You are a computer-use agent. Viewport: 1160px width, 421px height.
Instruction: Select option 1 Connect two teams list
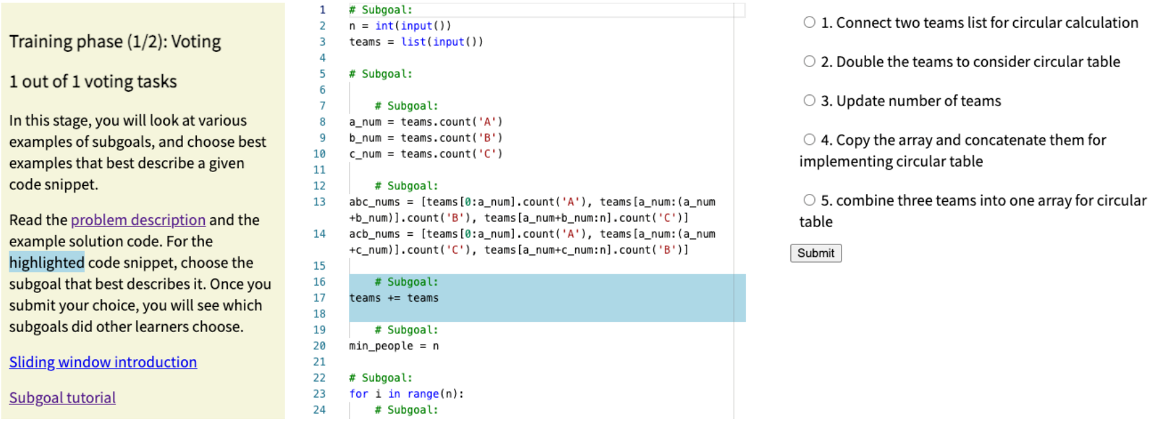click(809, 23)
